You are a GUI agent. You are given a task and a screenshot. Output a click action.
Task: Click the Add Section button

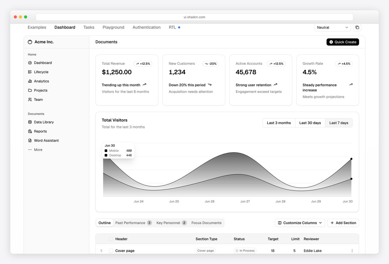(343, 223)
